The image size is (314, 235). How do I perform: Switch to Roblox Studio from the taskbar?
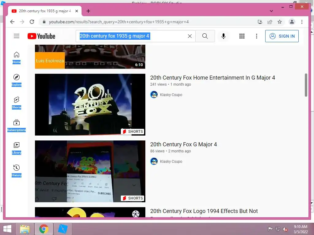63,229
